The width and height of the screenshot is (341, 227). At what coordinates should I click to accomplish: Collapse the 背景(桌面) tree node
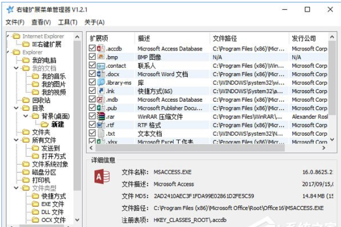pyautogui.click(x=25, y=116)
